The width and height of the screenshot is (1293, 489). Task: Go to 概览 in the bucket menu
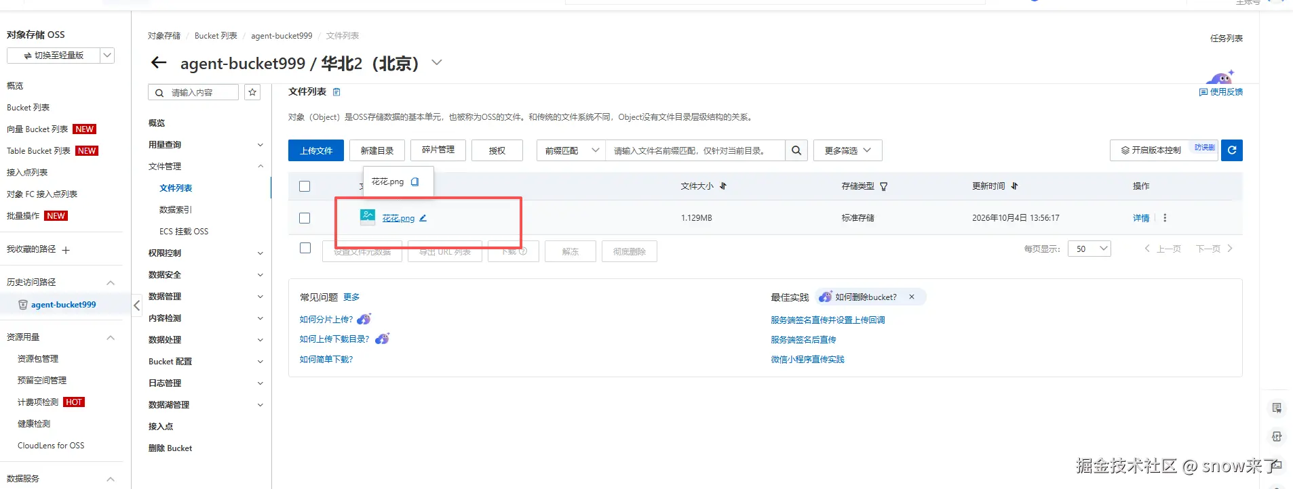point(157,123)
